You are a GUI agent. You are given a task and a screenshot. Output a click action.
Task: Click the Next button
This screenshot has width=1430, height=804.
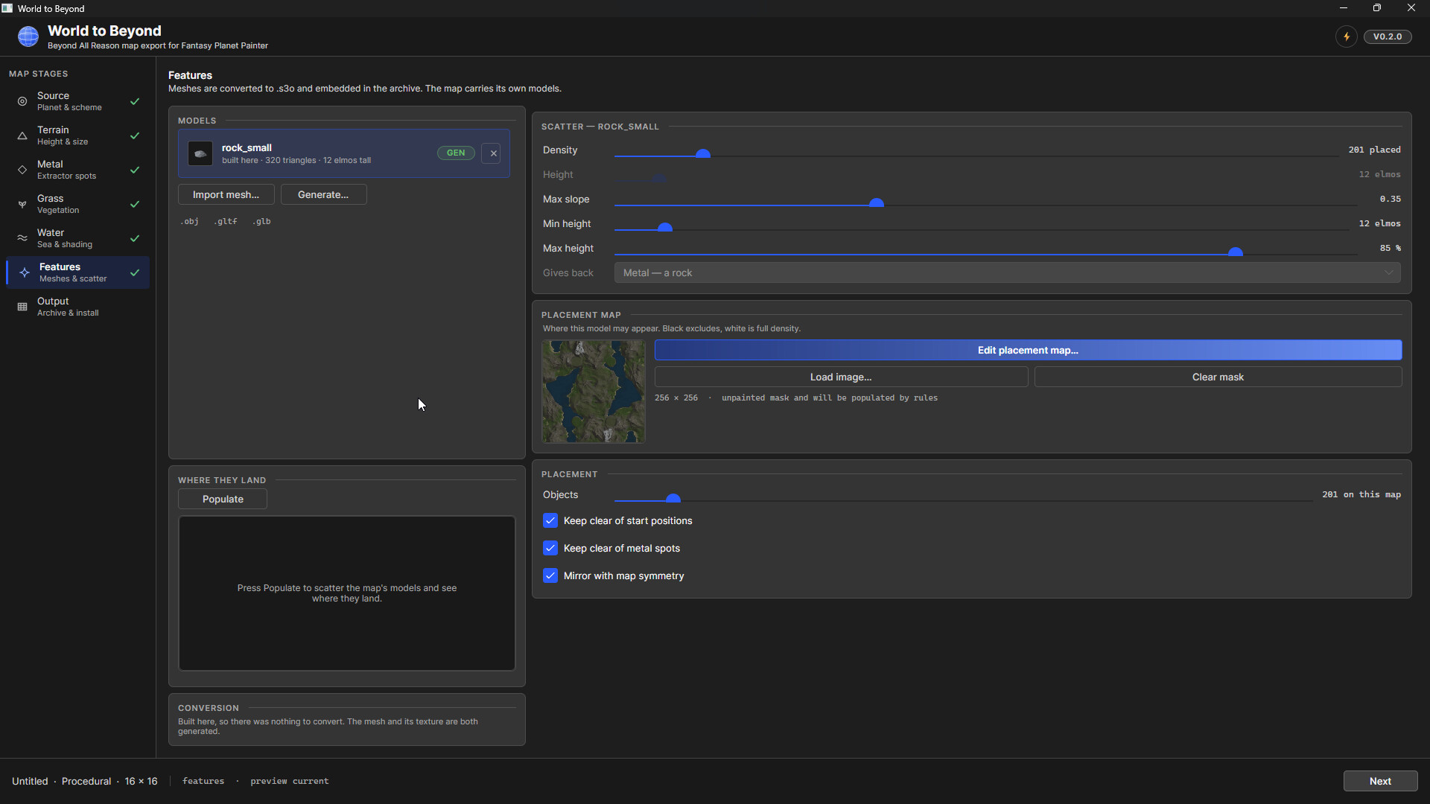click(1380, 781)
